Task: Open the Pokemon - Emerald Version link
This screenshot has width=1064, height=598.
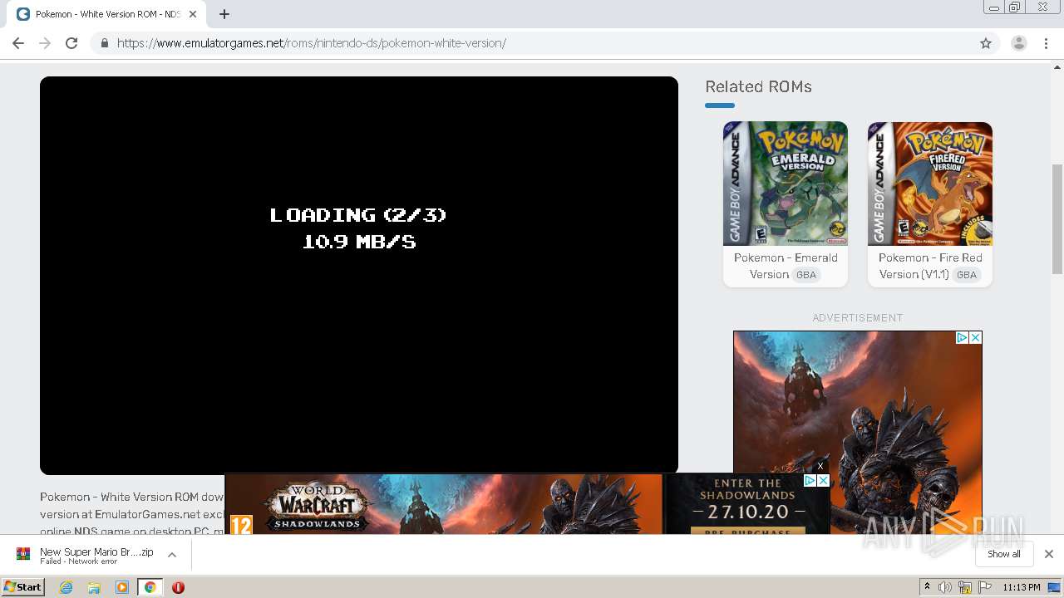Action: point(786,266)
